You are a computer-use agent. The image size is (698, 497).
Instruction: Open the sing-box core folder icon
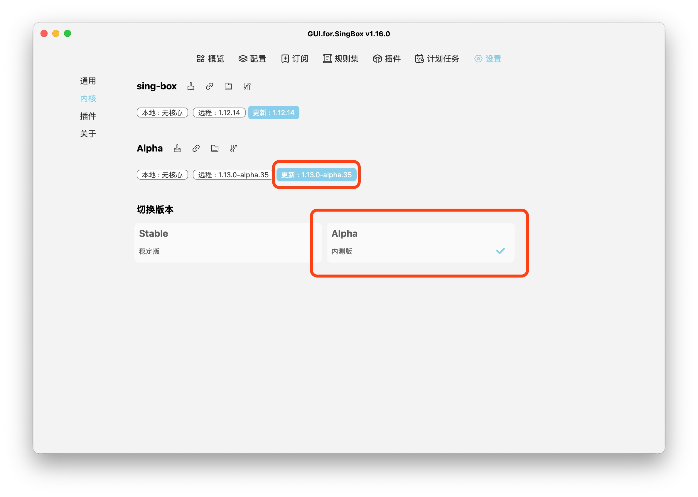(228, 86)
